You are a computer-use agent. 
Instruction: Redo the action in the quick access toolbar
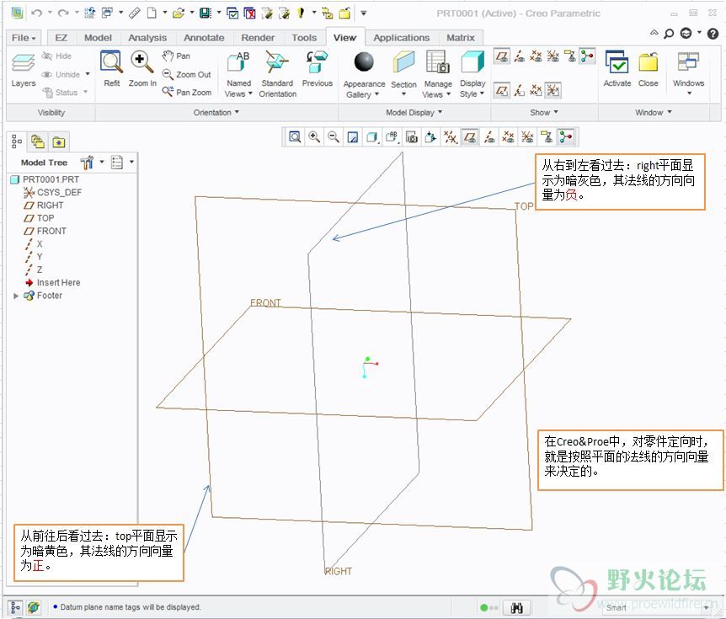tap(63, 13)
